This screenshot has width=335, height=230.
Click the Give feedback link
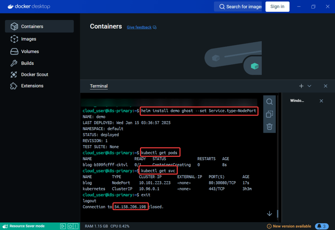click(x=139, y=27)
